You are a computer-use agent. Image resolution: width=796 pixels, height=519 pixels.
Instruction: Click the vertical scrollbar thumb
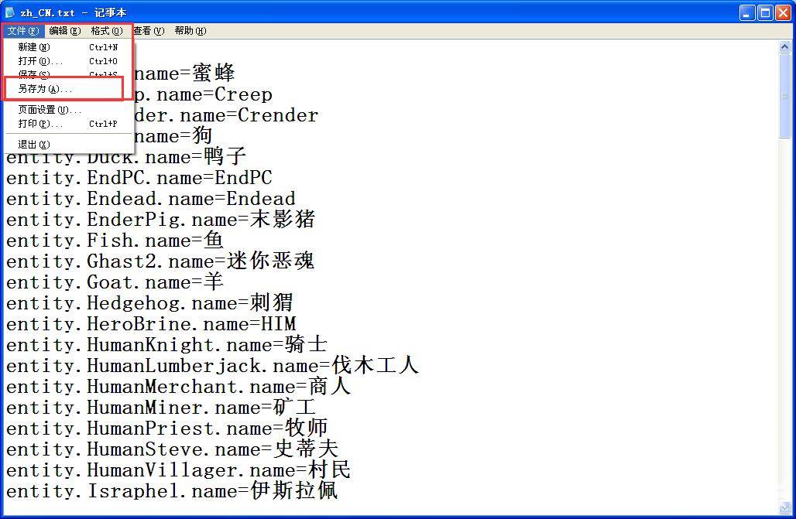[x=784, y=93]
